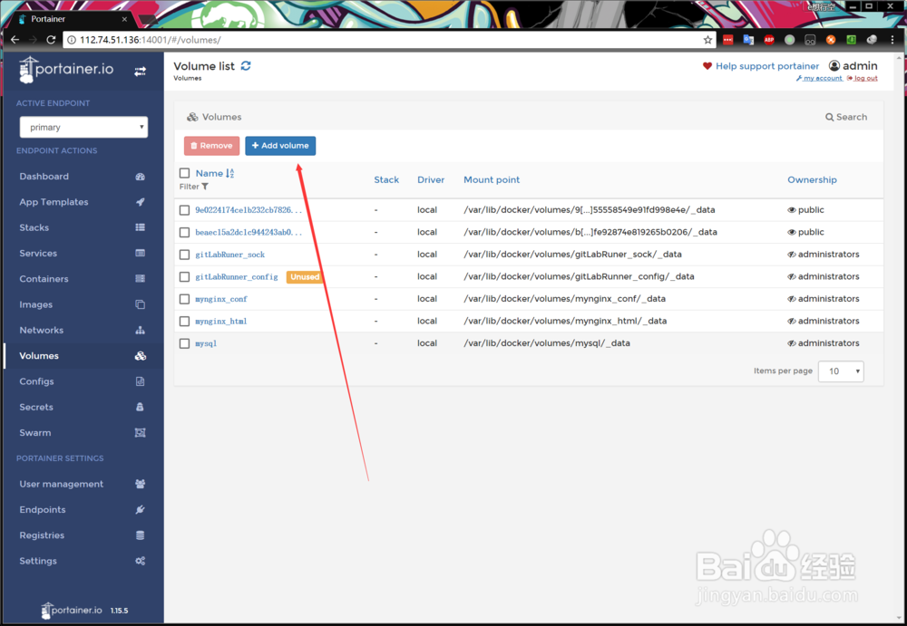Open the active endpoint dropdown
This screenshot has height=626, width=907.
[83, 127]
